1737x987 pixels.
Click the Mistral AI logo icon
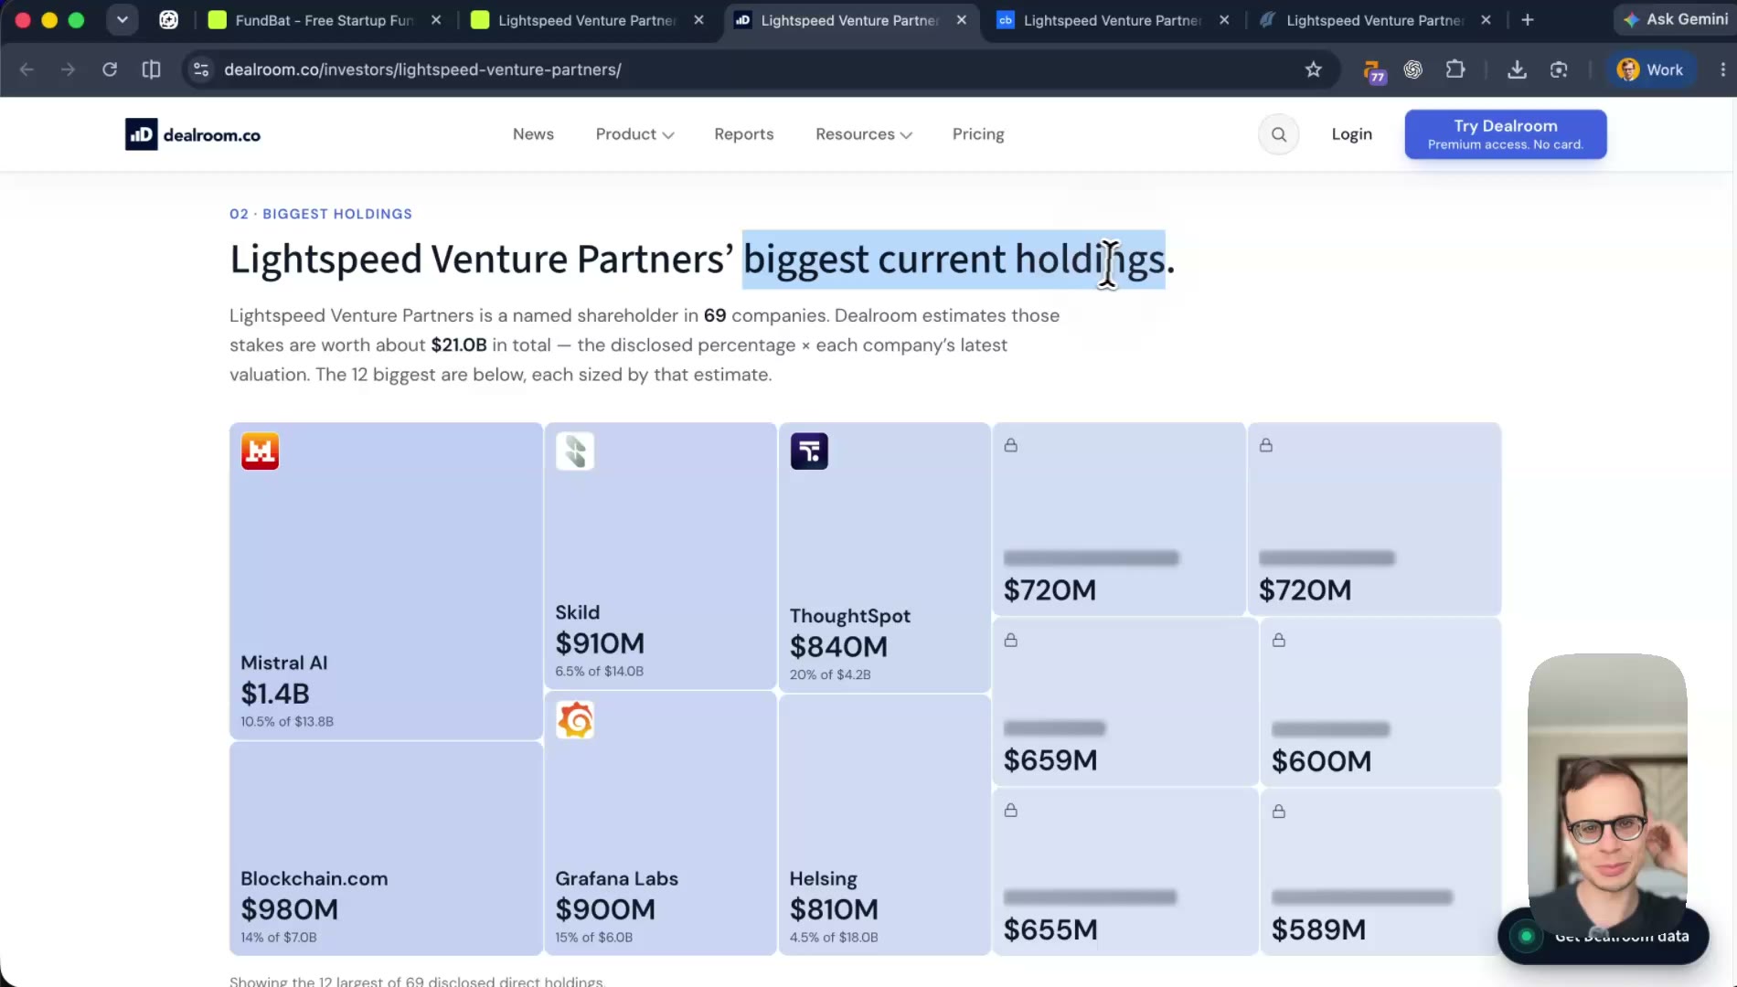coord(260,451)
